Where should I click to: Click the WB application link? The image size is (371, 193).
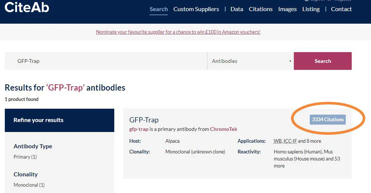[x=278, y=141]
